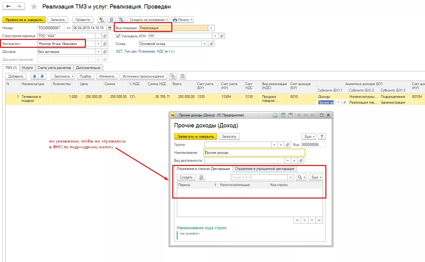
Task: Move declaration row to bottom arrow
Action: [x=319, y=220]
